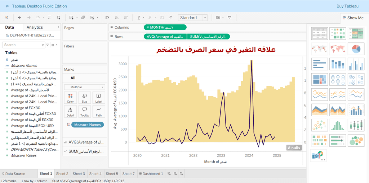369x183 pixels.
Task: Click the Sort Ascending icon
Action: pyautogui.click(x=116, y=18)
